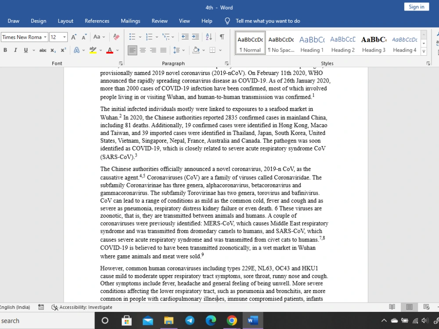
Task: Open the Mailings ribbon tab
Action: pos(130,21)
